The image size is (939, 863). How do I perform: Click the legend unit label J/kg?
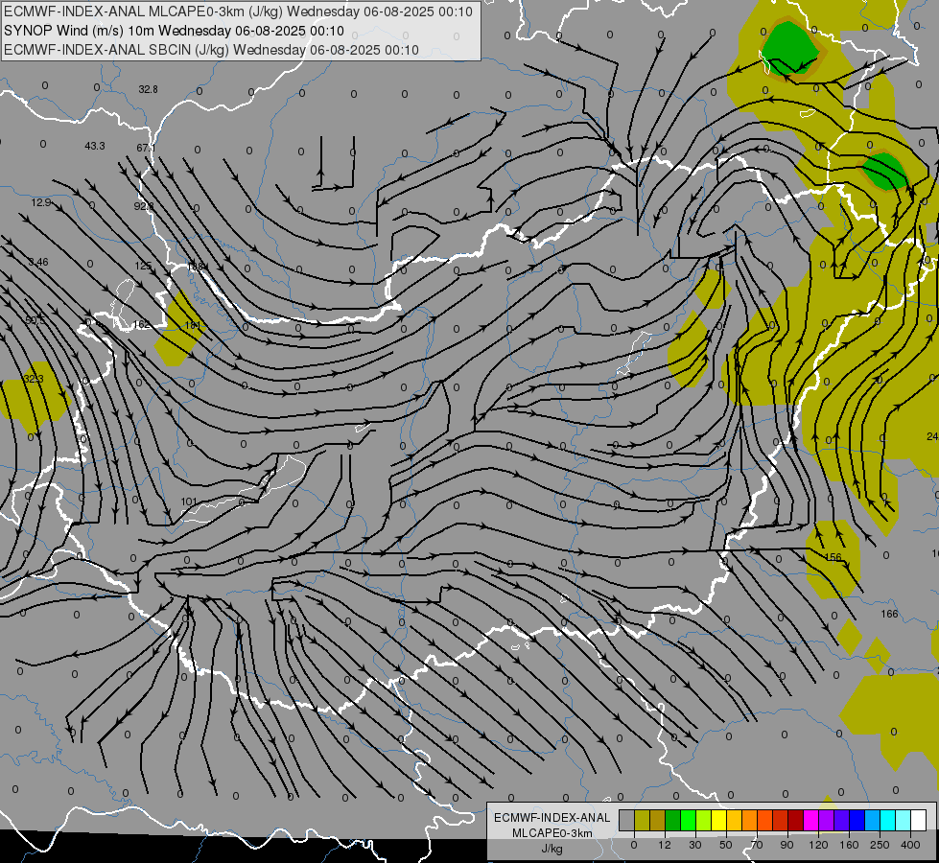(552, 849)
